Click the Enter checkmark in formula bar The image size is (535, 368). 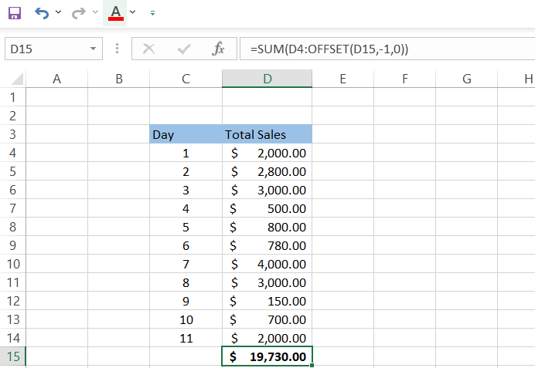[x=184, y=49]
